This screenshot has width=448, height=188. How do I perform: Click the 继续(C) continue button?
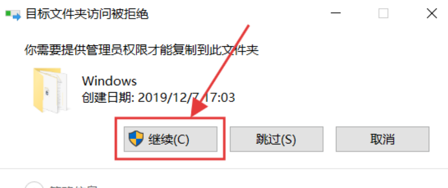170,139
